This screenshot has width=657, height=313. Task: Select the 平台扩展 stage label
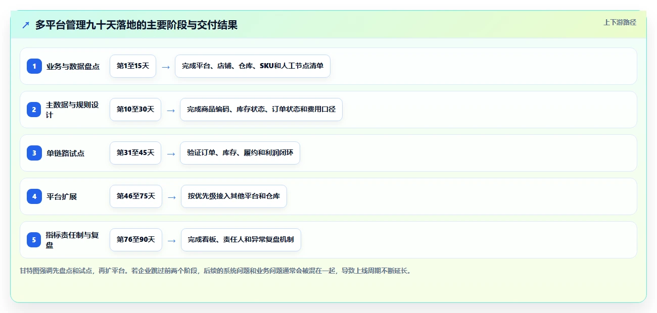tap(62, 196)
